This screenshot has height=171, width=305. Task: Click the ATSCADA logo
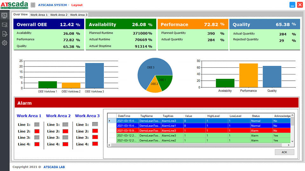[x=14, y=5]
